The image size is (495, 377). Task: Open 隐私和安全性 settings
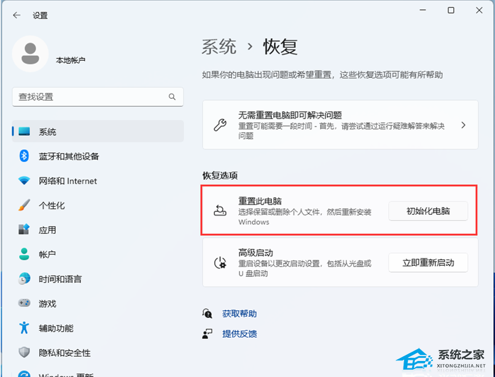(98, 352)
